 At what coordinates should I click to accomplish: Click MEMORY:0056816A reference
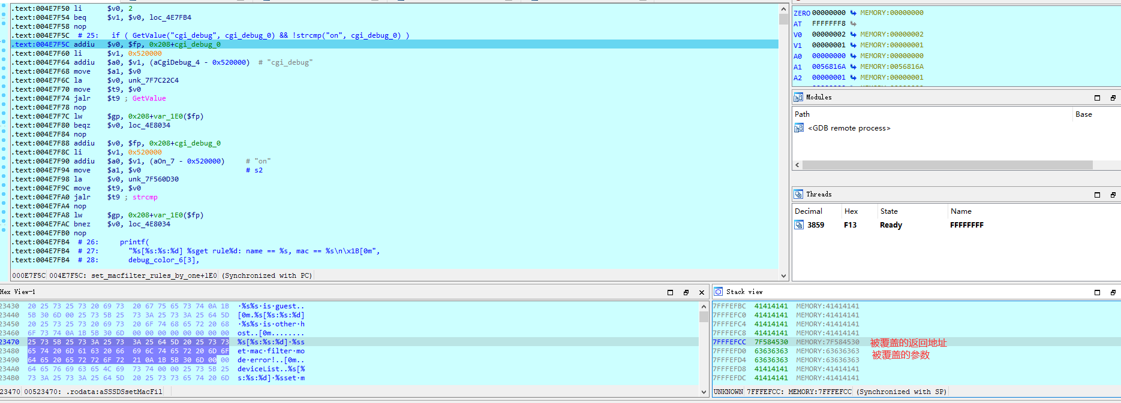(892, 66)
